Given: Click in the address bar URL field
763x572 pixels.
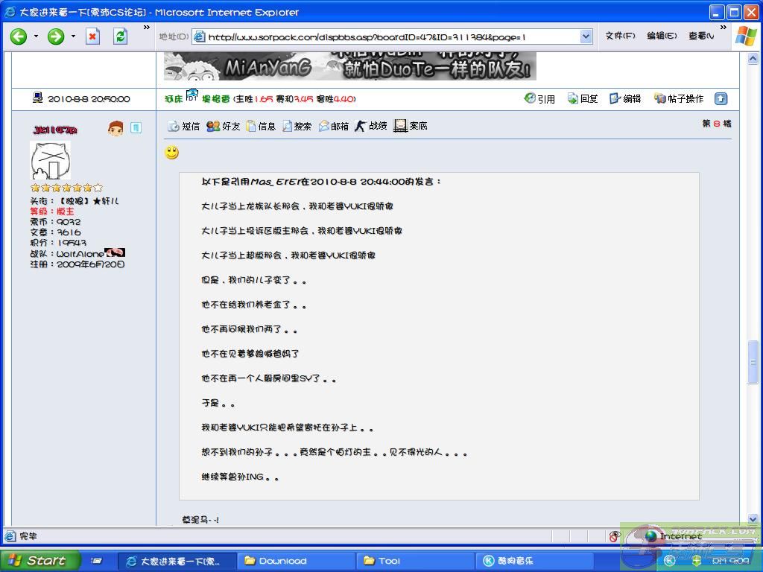Looking at the screenshot, I should (387, 36).
